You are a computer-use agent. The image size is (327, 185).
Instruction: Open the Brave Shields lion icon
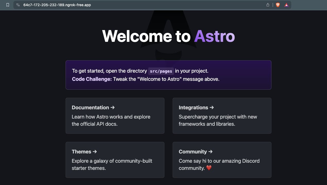(278, 5)
